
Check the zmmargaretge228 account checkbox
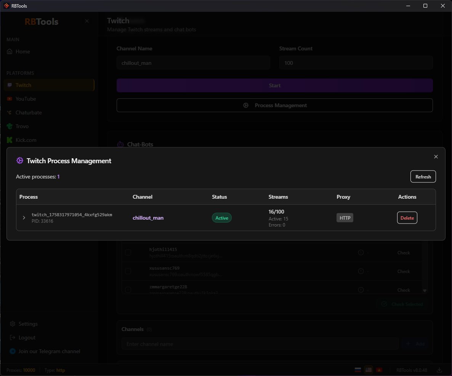click(128, 290)
